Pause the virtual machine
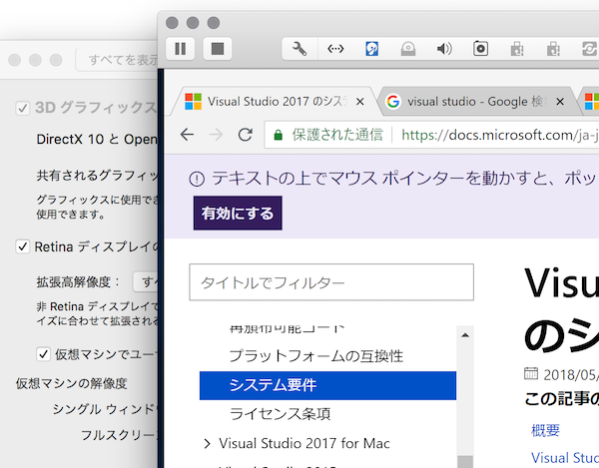 point(181,49)
